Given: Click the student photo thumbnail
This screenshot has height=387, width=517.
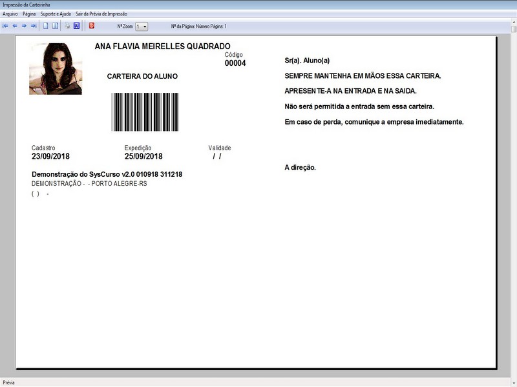Looking at the screenshot, I should 56,69.
